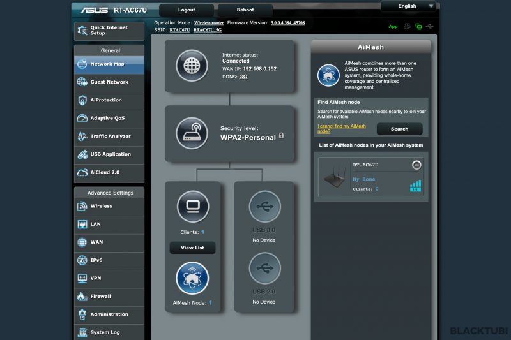Viewport: 511px width, 340px height.
Task: Click the View List button
Action: point(193,248)
